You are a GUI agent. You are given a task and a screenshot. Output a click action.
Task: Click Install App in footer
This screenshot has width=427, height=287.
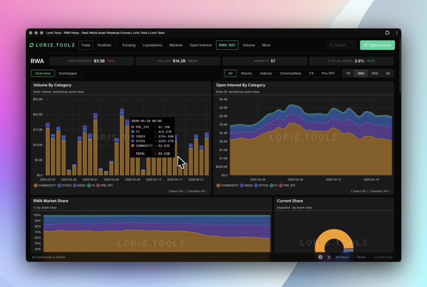(383, 257)
